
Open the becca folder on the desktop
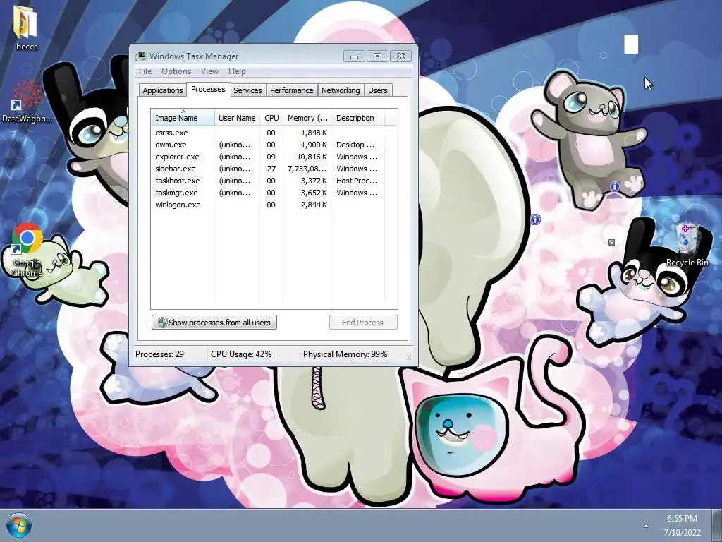[x=26, y=28]
